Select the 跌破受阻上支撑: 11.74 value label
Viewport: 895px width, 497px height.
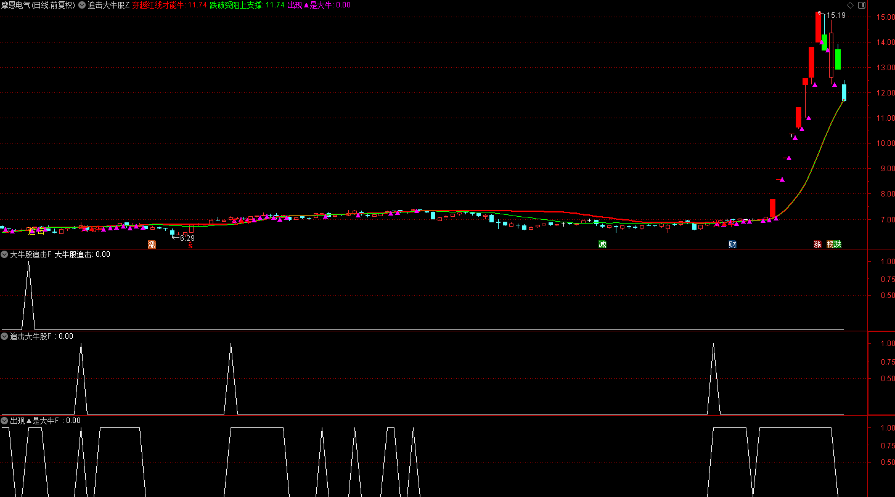247,5
